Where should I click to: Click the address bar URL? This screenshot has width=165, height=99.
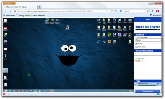(55, 11)
